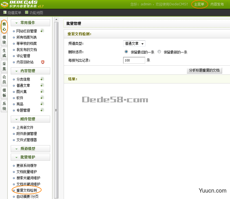Click the red delete icon beside 内容回收站

pyautogui.click(x=43, y=62)
